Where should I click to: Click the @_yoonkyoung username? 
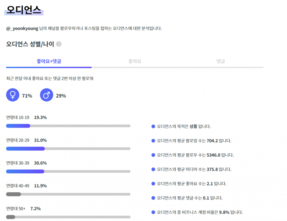[22, 28]
